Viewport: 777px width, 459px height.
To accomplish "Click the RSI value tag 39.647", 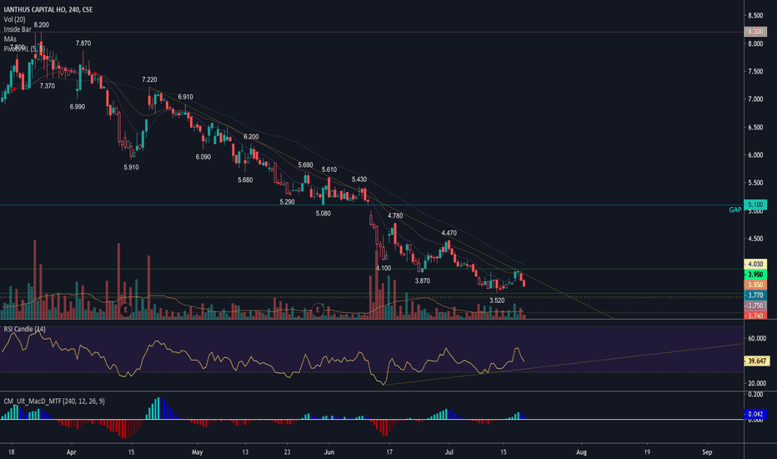I will (757, 361).
